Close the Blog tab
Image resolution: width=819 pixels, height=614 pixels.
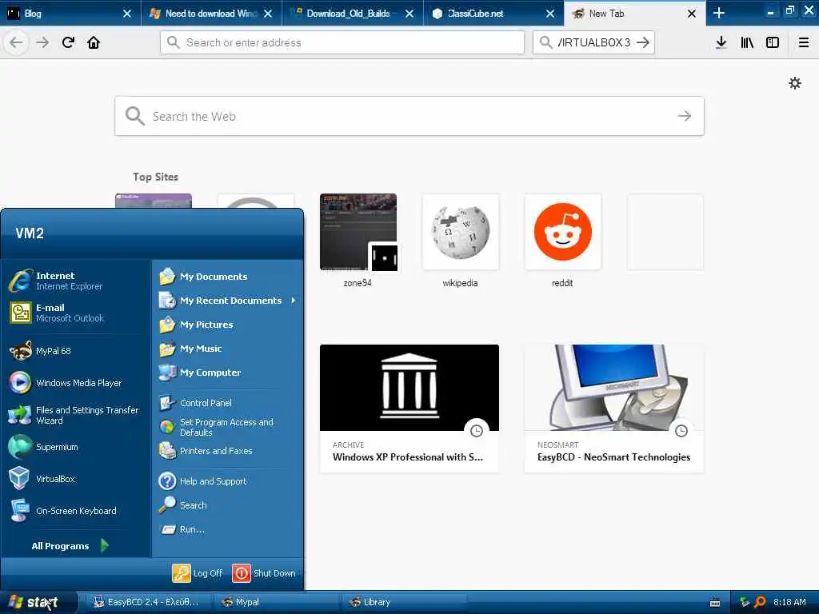pyautogui.click(x=127, y=14)
